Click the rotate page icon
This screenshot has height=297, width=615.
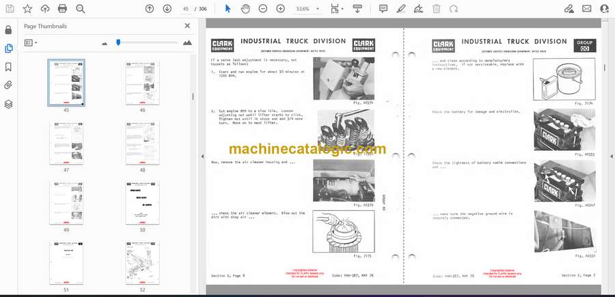point(454,9)
